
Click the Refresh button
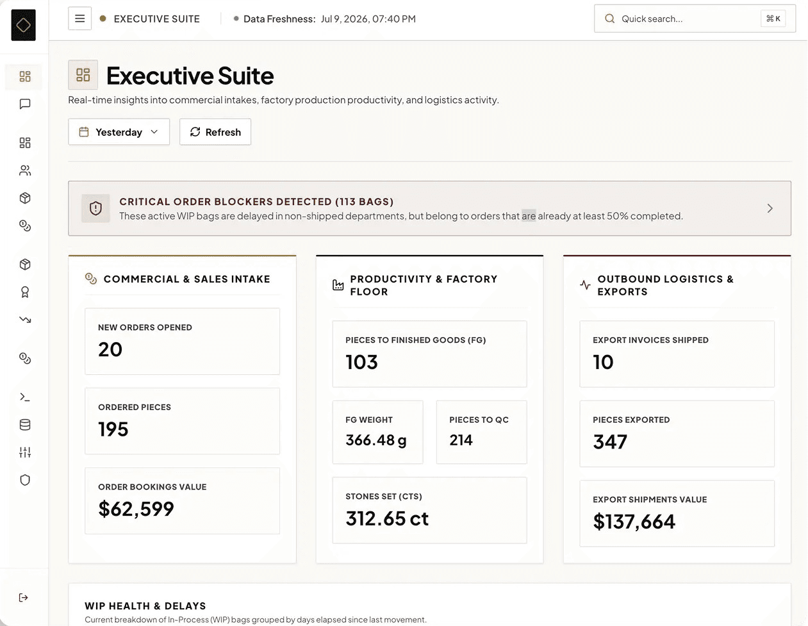(215, 132)
